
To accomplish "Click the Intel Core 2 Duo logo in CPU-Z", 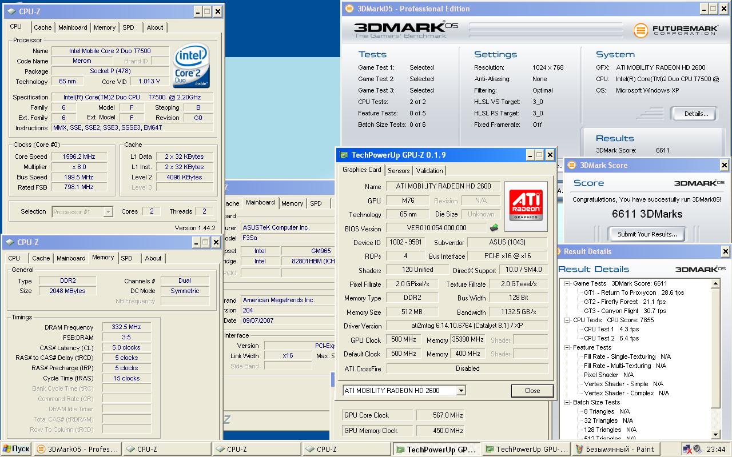I will (192, 66).
